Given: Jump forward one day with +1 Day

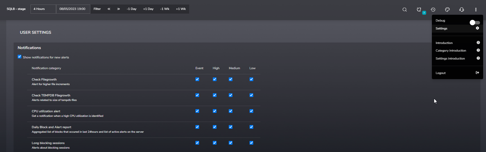Looking at the screenshot, I should pos(148,9).
